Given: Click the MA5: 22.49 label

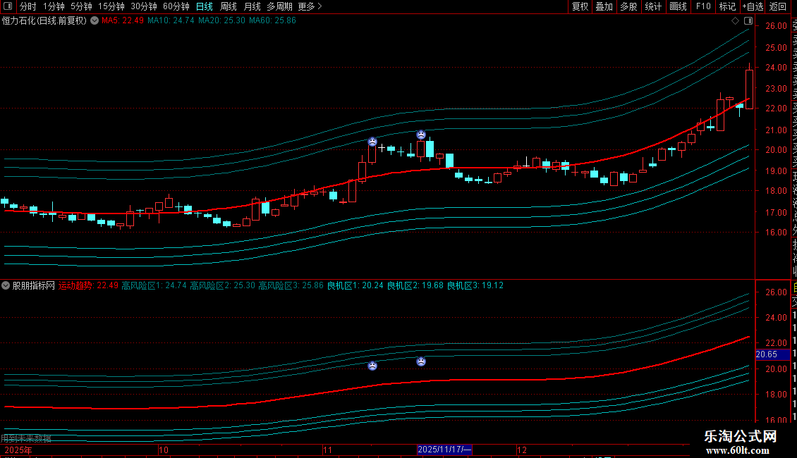Looking at the screenshot, I should (123, 20).
